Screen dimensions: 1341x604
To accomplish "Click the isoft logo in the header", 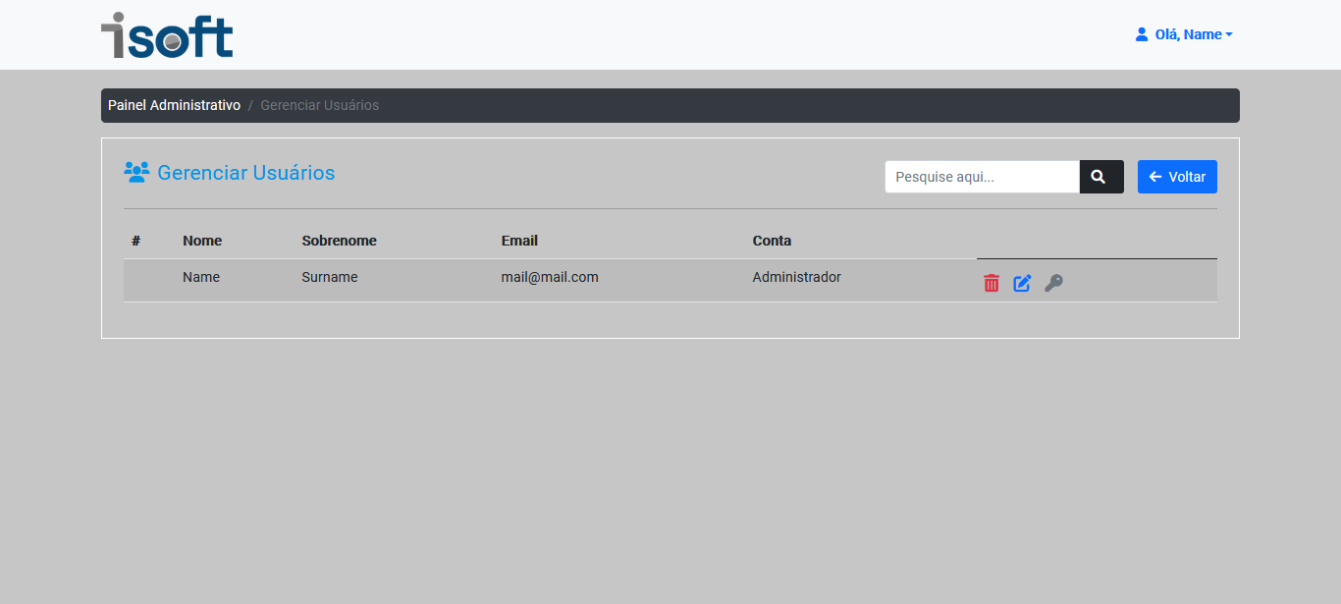I will click(166, 34).
